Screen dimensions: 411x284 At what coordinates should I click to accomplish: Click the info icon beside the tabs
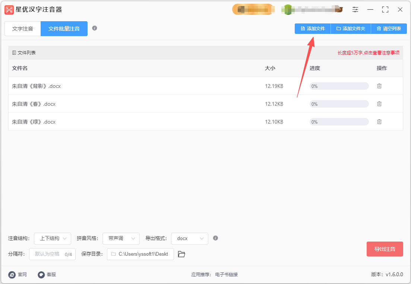[95, 28]
